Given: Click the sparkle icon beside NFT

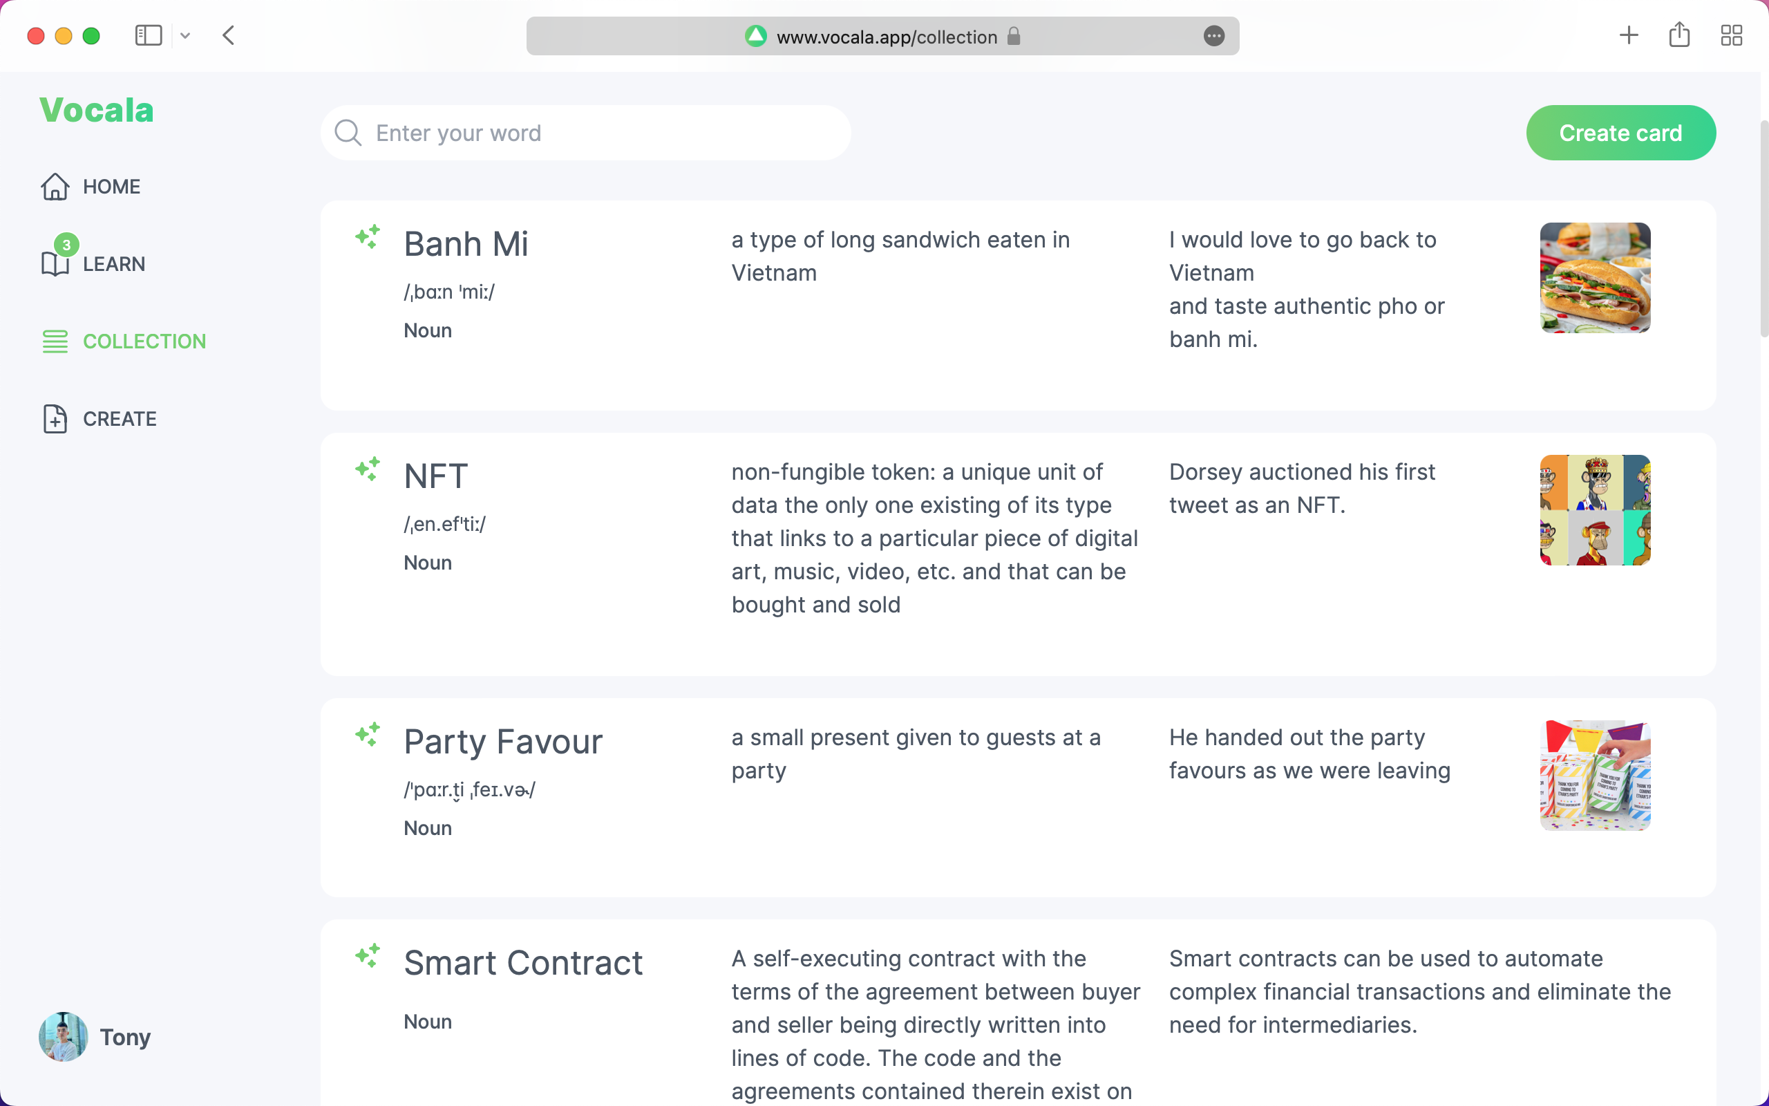Looking at the screenshot, I should pyautogui.click(x=368, y=469).
